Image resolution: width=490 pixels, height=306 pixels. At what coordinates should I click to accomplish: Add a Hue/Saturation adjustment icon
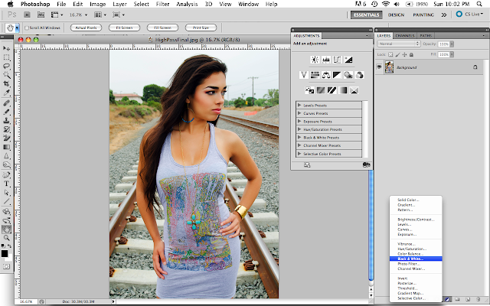tap(315, 75)
